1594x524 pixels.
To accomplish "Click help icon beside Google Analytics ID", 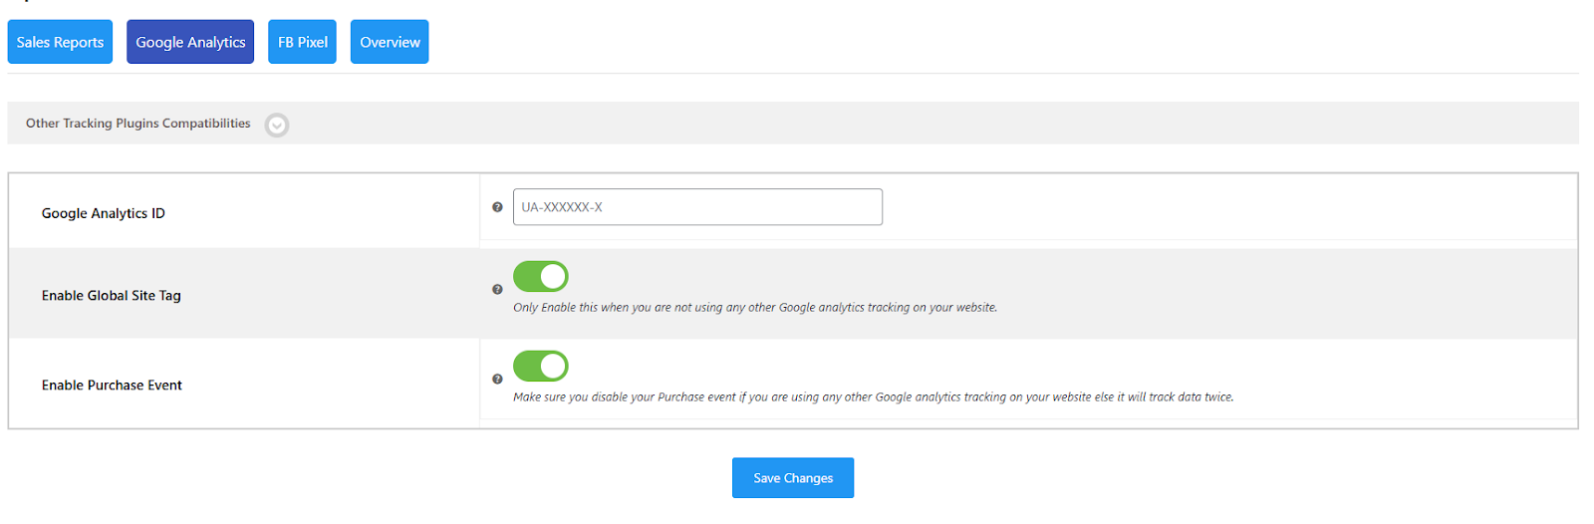I will pos(497,207).
